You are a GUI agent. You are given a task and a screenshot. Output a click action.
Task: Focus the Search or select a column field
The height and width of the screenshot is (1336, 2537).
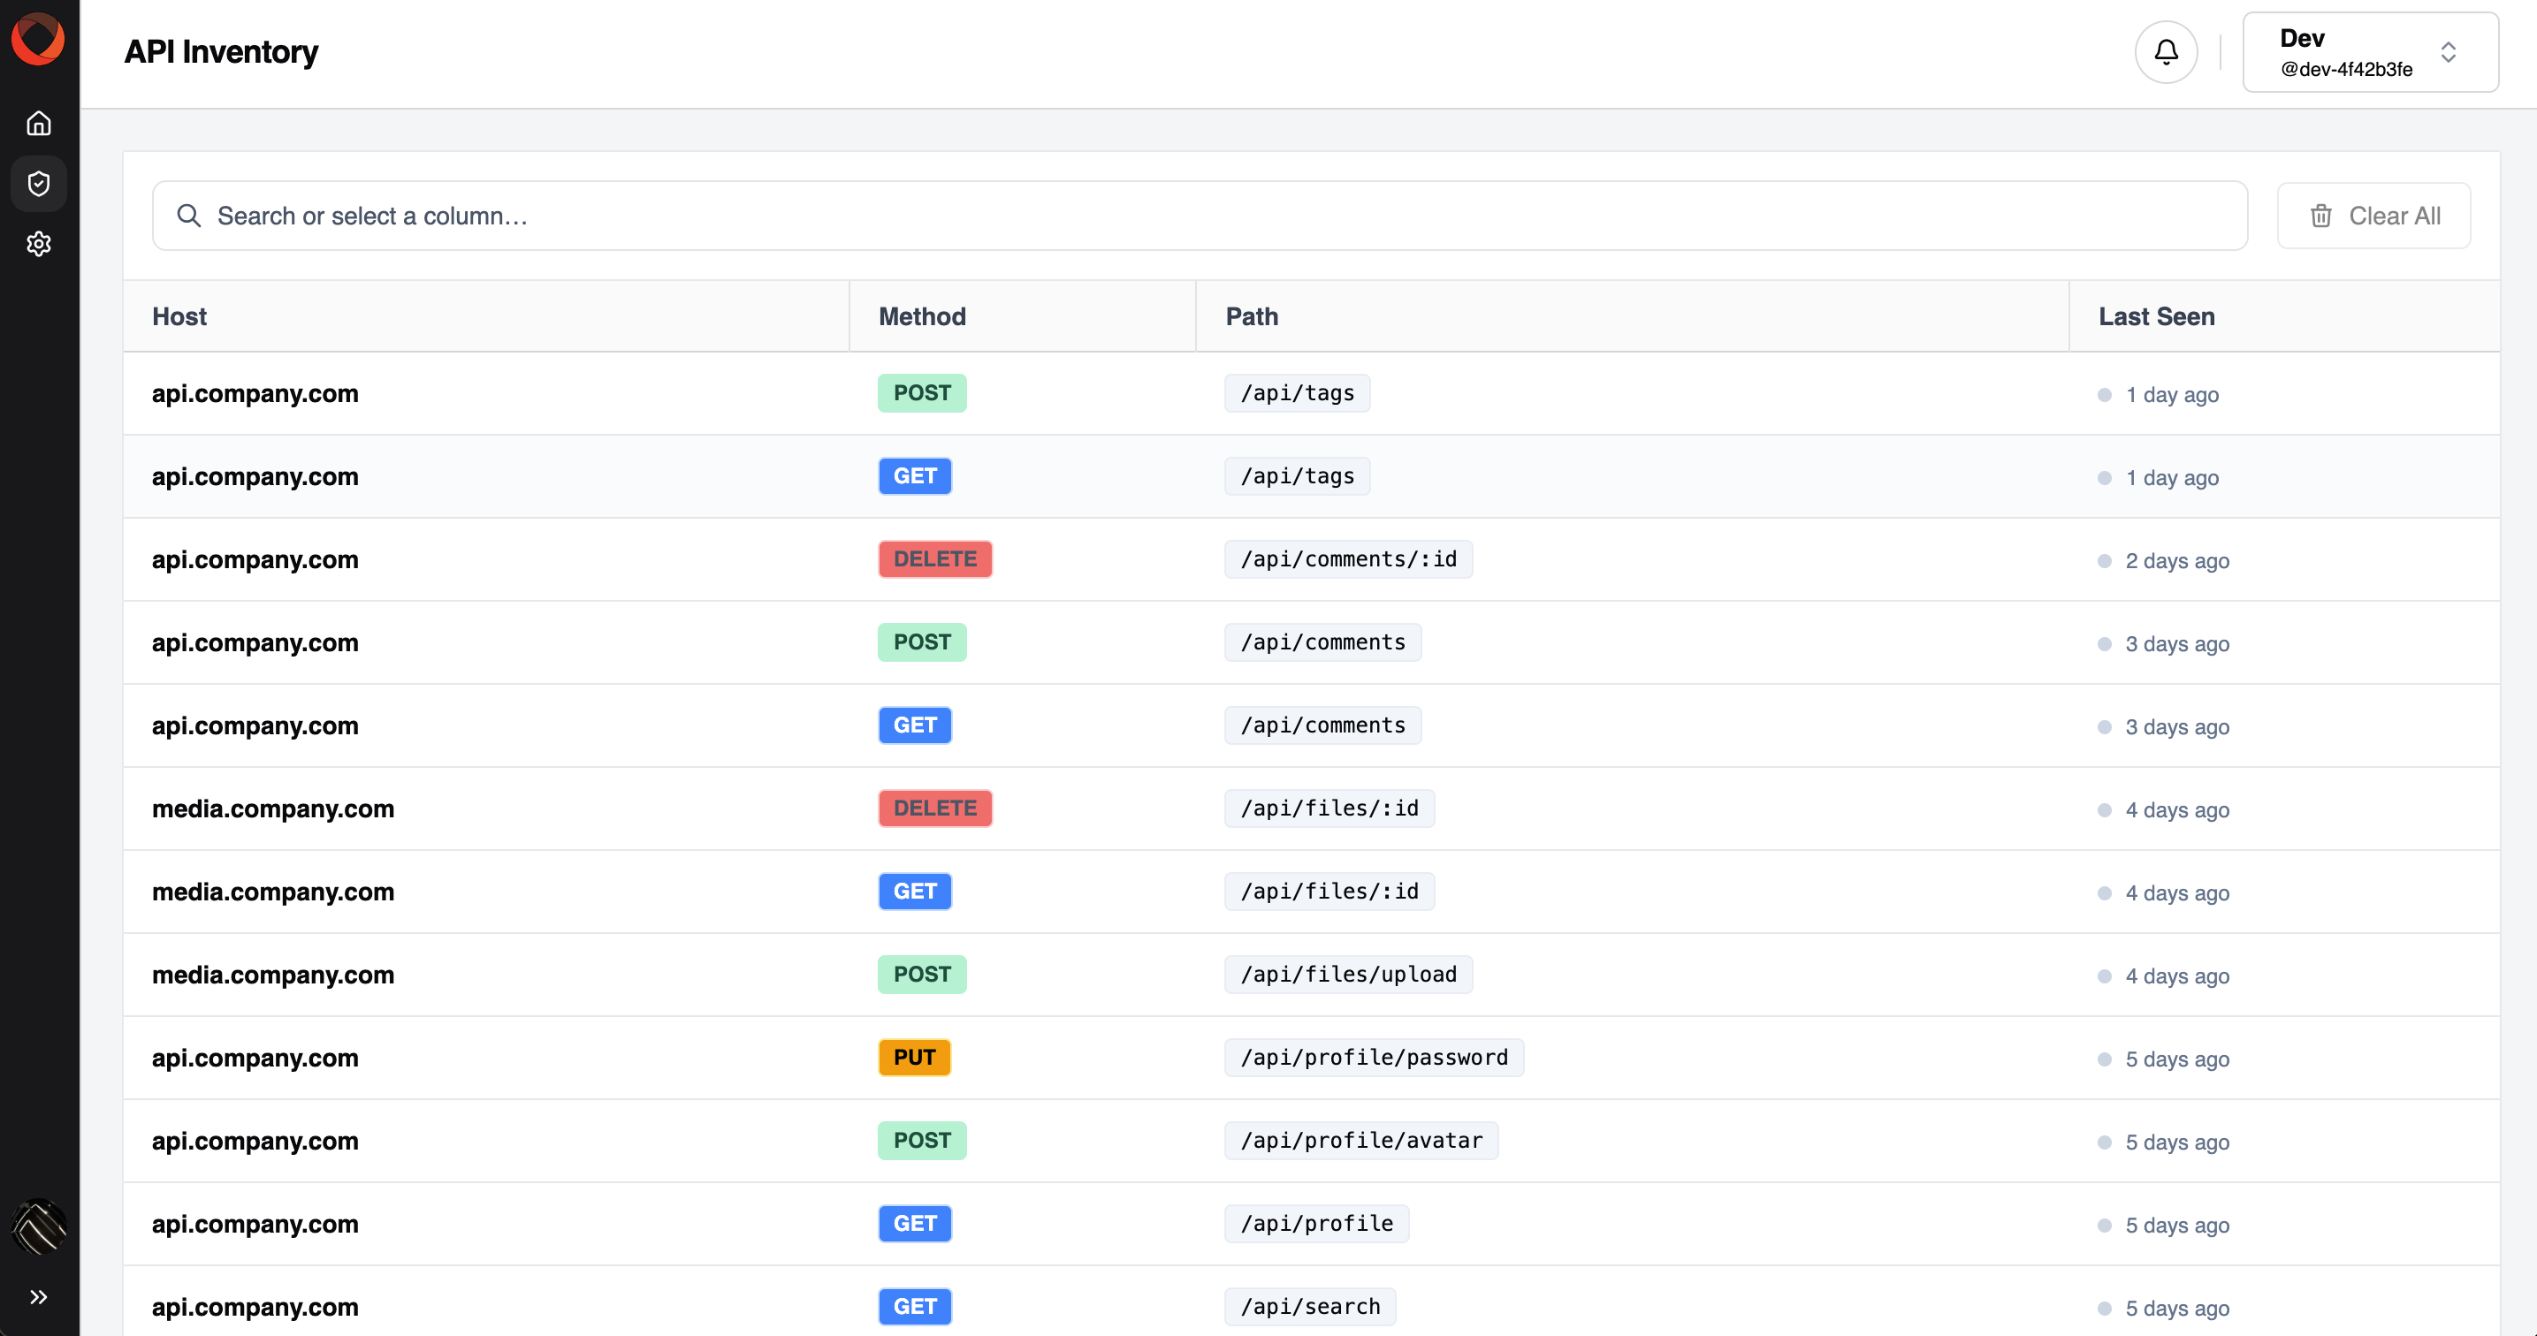1200,216
